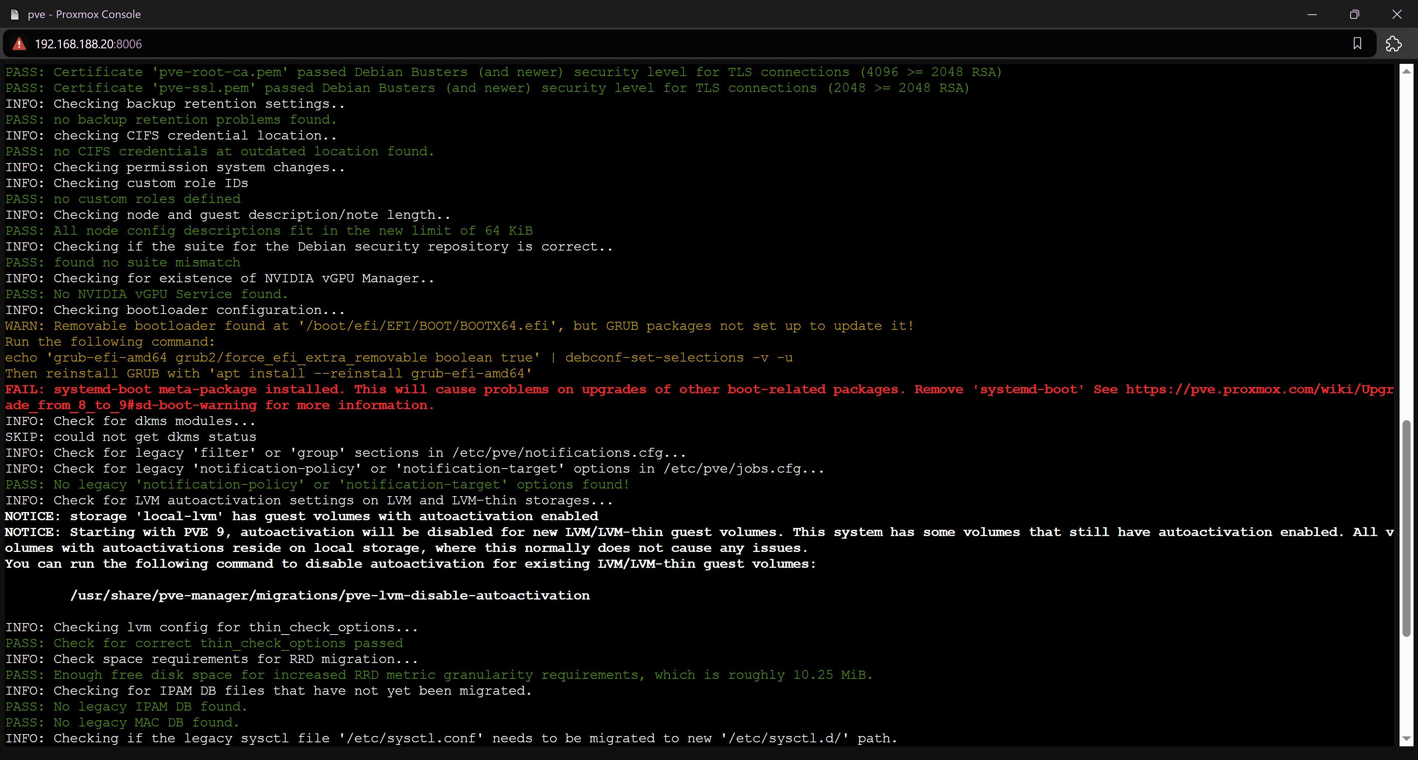This screenshot has width=1418, height=760.
Task: Click the PASS: thin_check_options passed line
Action: 204,643
